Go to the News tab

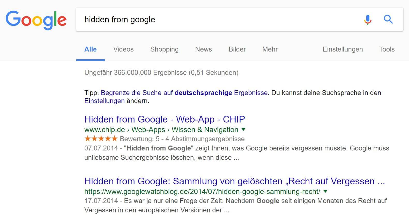[x=203, y=49]
